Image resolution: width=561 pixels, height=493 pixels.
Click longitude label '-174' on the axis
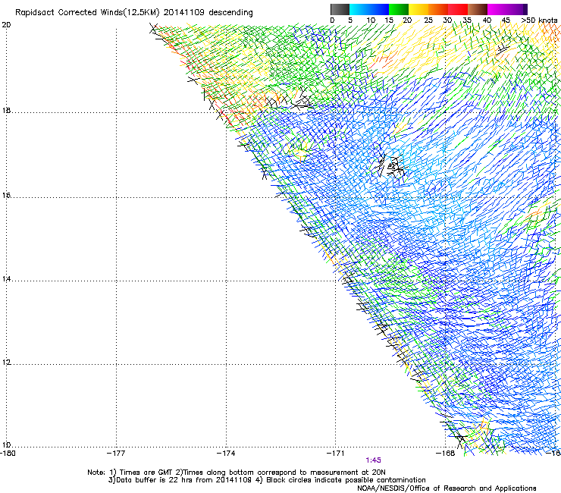pos(226,454)
